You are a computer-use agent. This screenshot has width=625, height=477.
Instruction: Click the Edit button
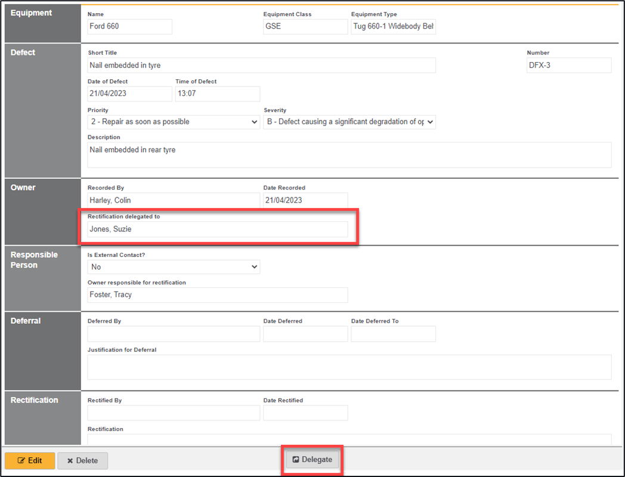coord(30,460)
